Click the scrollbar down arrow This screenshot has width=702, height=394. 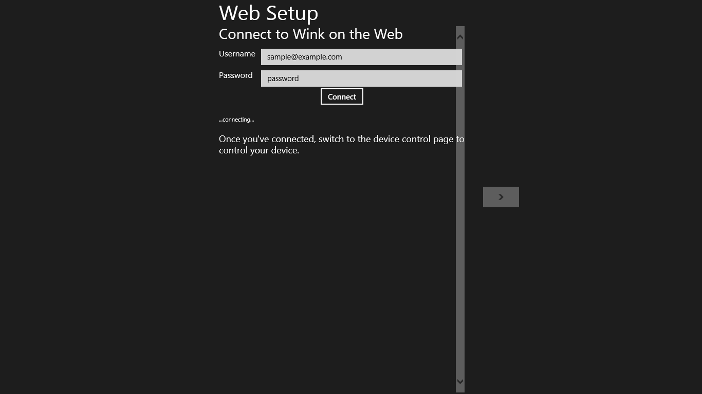click(460, 381)
